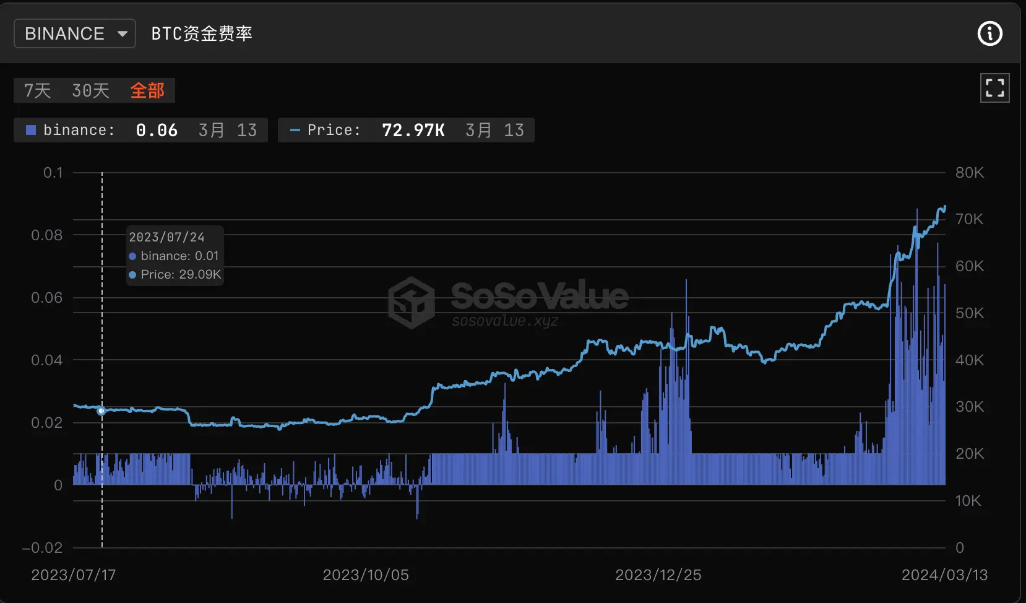Click the BTC资金费率 chart title
Image resolution: width=1026 pixels, height=603 pixels.
(202, 33)
